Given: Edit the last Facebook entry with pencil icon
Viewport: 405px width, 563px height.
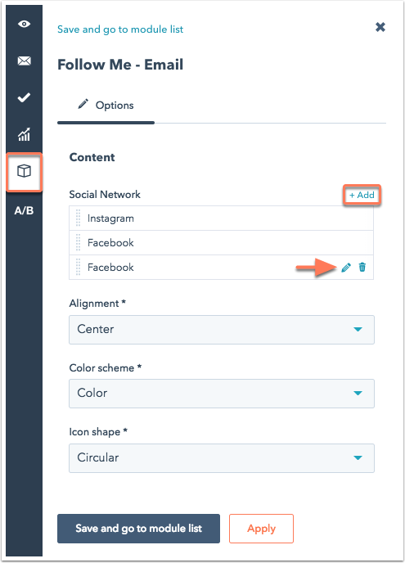Looking at the screenshot, I should (x=346, y=268).
